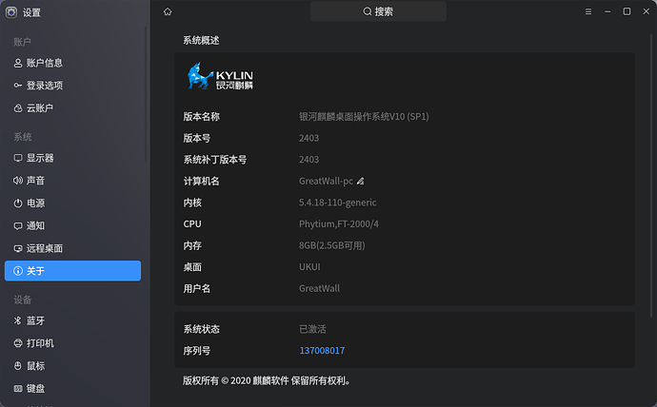
Task: Click the sidebar scrollbar
Action: (146, 94)
